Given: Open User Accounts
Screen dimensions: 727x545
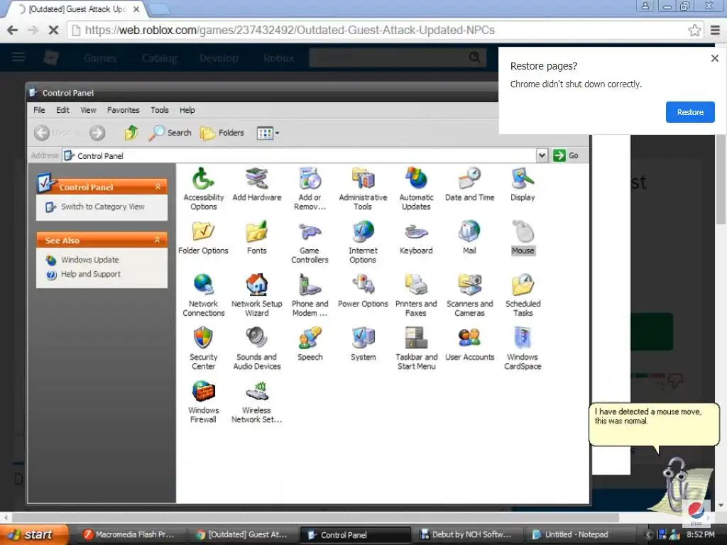Looking at the screenshot, I should click(x=469, y=344).
